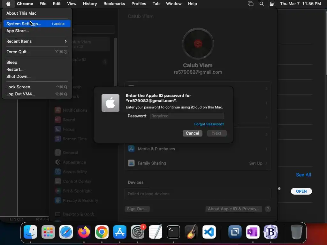Open the date and time display
This screenshot has height=245, width=327.
click(x=300, y=4)
